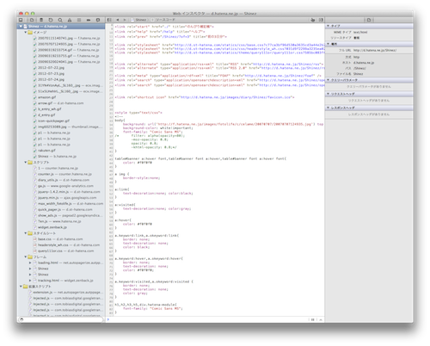Collapse the スクリプト folder
The width and height of the screenshot is (430, 346).
pos(26,163)
